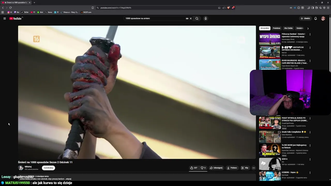Open the X Home bookmark
The width and height of the screenshot is (331, 186).
(x=49, y=12)
